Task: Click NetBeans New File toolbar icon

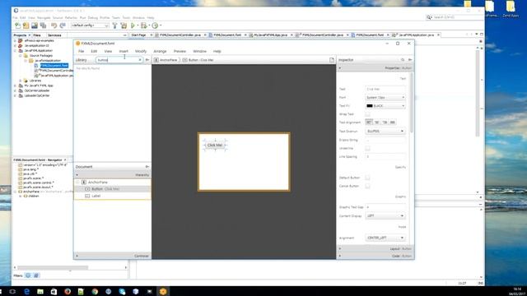Action: [x=17, y=25]
